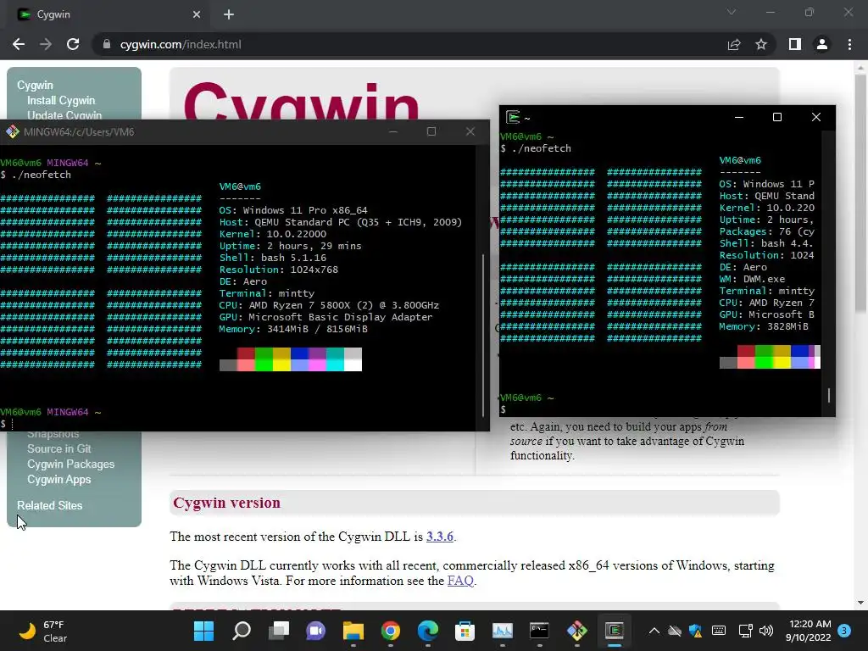This screenshot has height=651, width=868.
Task: Click 'Shell: bash 5.1.16' in MINGW64 terminal
Action: coord(272,258)
